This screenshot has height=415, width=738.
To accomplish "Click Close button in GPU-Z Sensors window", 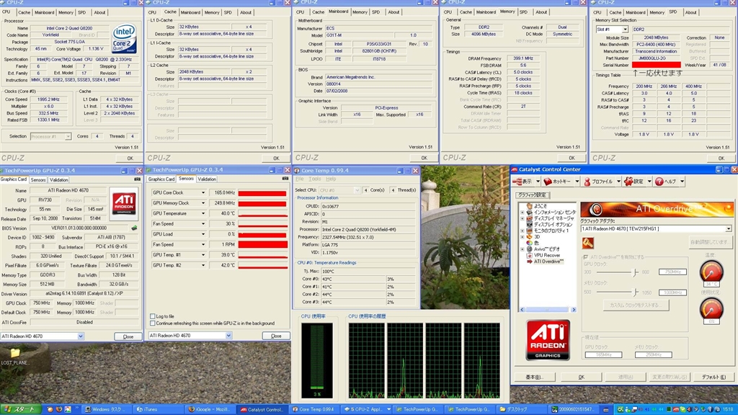I will coord(275,336).
